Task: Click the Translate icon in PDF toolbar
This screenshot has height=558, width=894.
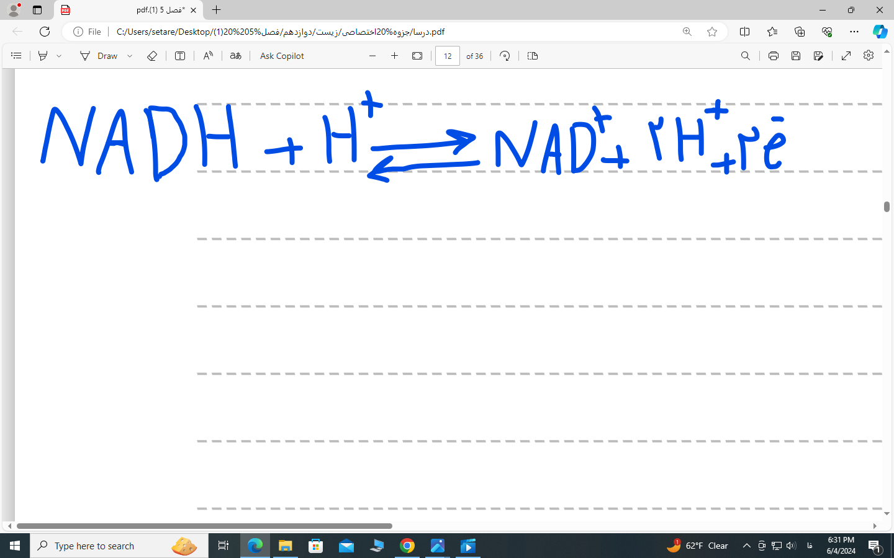Action: pos(235,56)
